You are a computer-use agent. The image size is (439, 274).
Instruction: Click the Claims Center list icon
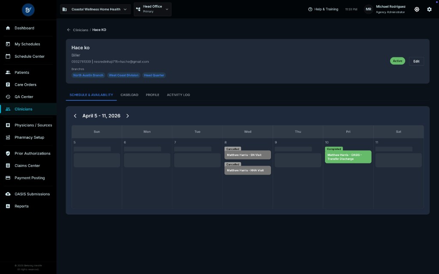8,166
